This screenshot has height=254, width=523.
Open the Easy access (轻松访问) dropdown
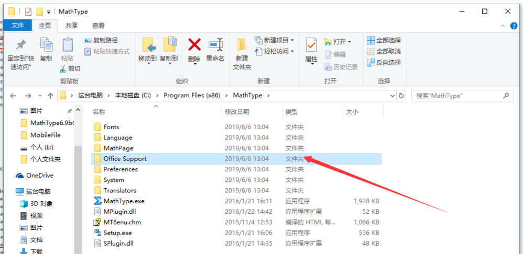(274, 51)
